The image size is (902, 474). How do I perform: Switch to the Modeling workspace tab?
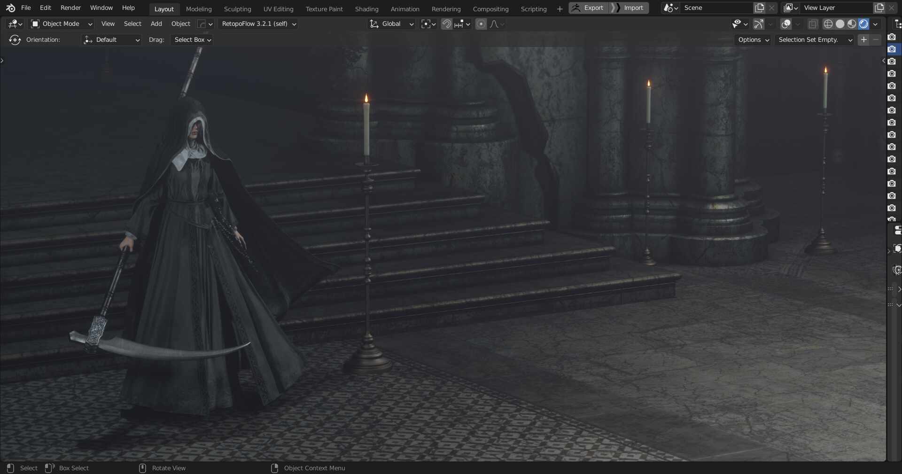(x=199, y=9)
